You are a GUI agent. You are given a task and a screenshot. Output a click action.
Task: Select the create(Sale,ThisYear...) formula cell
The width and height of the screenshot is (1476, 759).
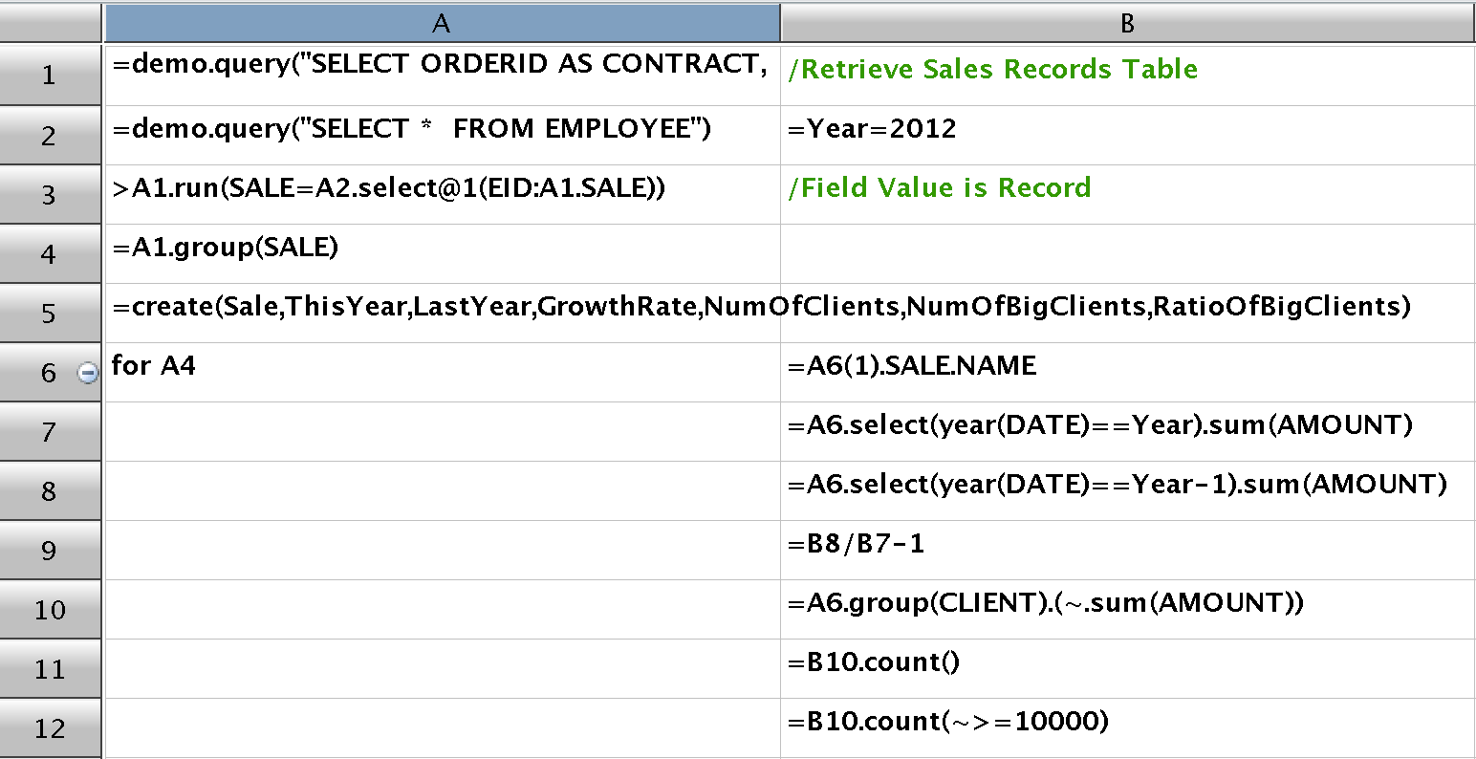coord(442,307)
